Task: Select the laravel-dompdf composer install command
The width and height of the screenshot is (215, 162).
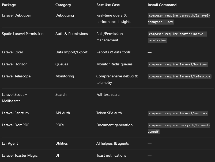Action: [x=179, y=128]
